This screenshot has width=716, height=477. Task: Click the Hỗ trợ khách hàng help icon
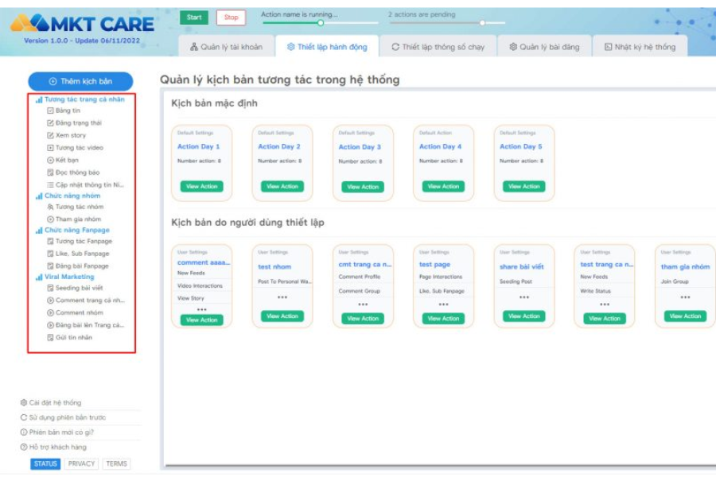(x=24, y=447)
